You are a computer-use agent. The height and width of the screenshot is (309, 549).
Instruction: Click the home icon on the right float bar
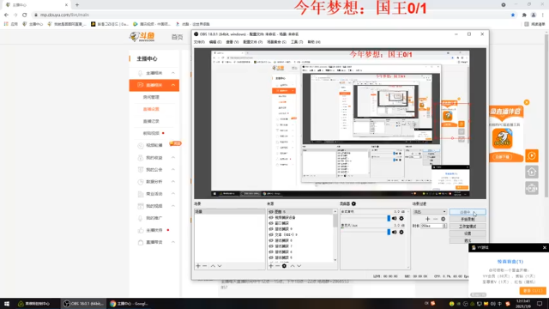click(532, 172)
